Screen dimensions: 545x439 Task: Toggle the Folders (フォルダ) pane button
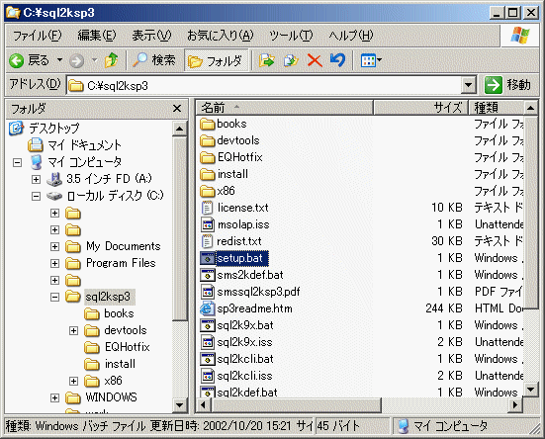click(217, 60)
